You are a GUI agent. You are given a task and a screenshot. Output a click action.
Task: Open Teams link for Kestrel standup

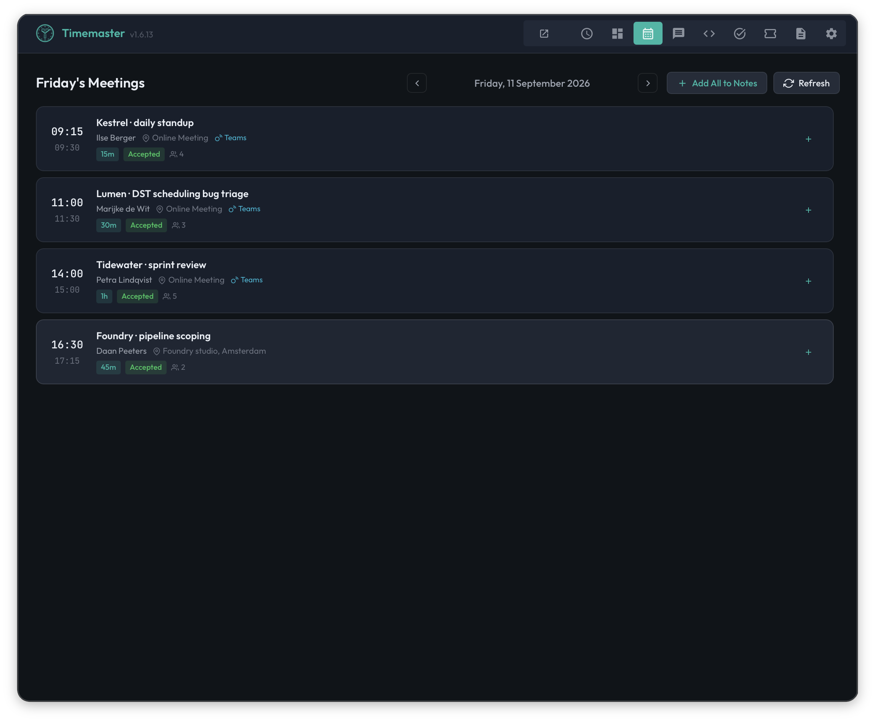pyautogui.click(x=231, y=138)
